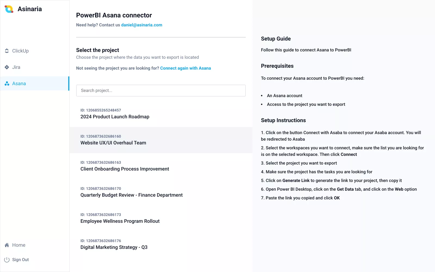Click the Sign Out power icon
Viewport: 435px width, 272px height.
point(7,260)
